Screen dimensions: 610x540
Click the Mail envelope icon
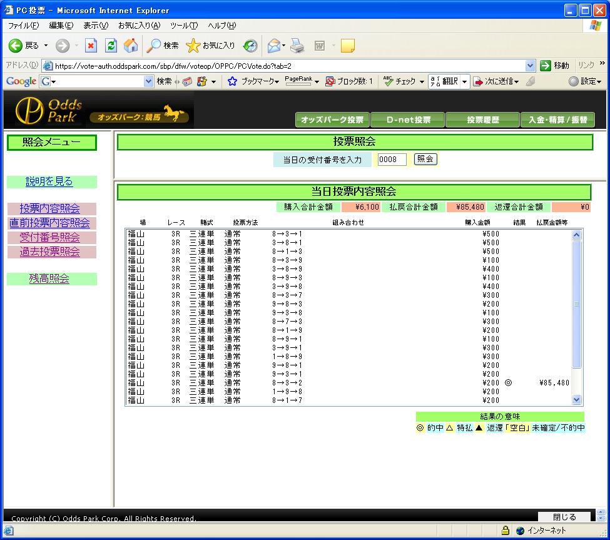(x=273, y=46)
